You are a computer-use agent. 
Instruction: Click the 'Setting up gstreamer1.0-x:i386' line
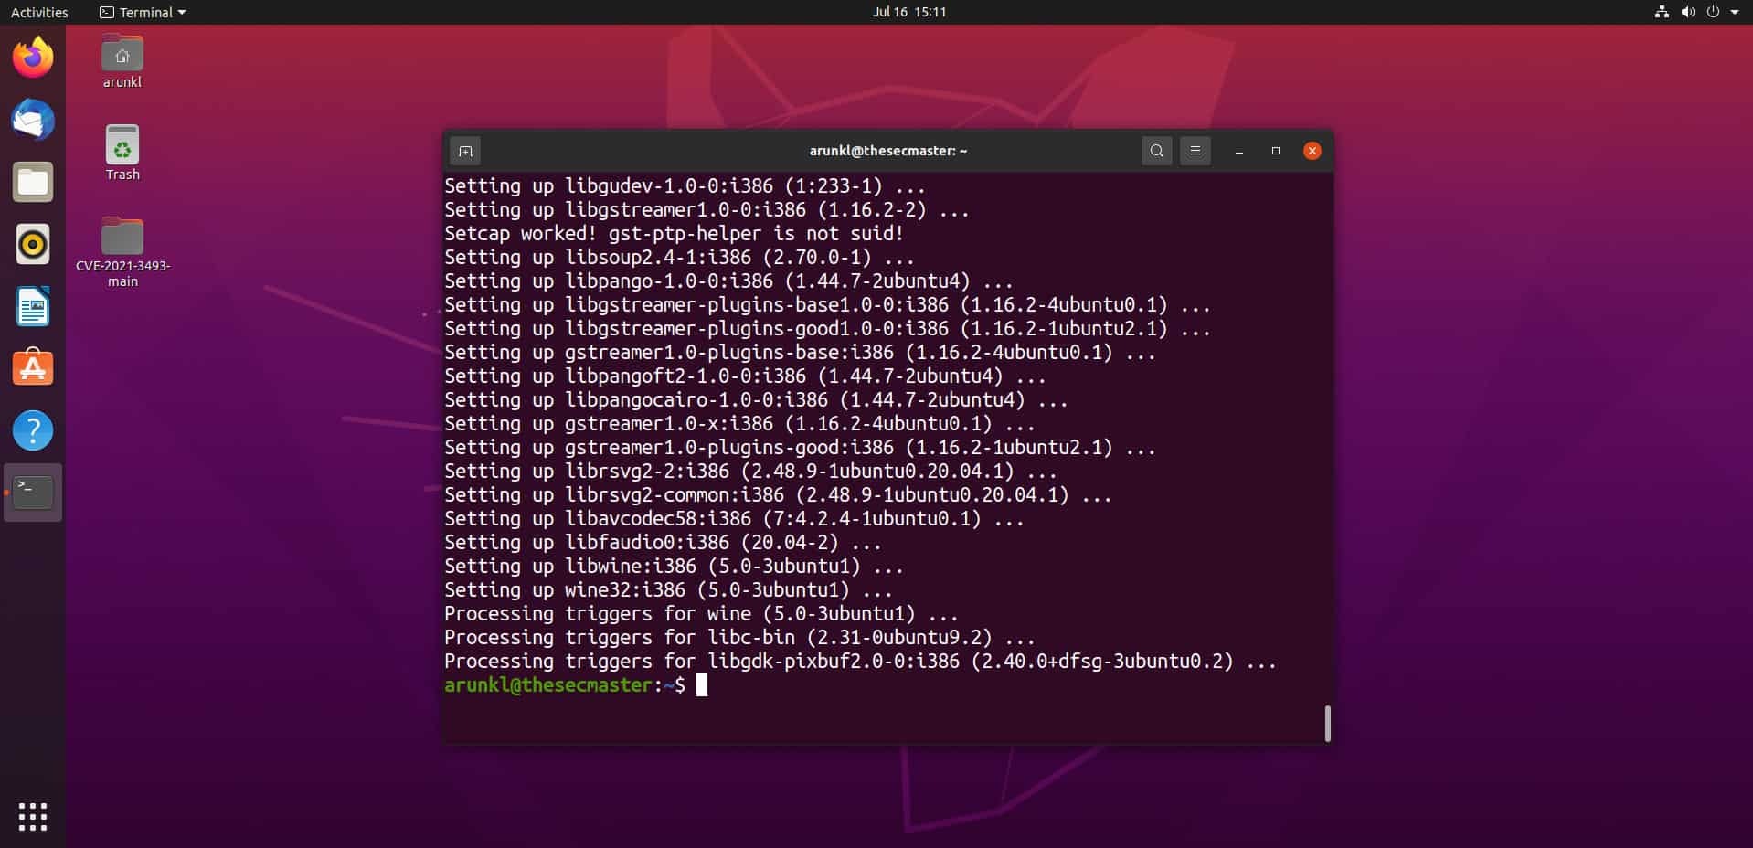pyautogui.click(x=739, y=423)
